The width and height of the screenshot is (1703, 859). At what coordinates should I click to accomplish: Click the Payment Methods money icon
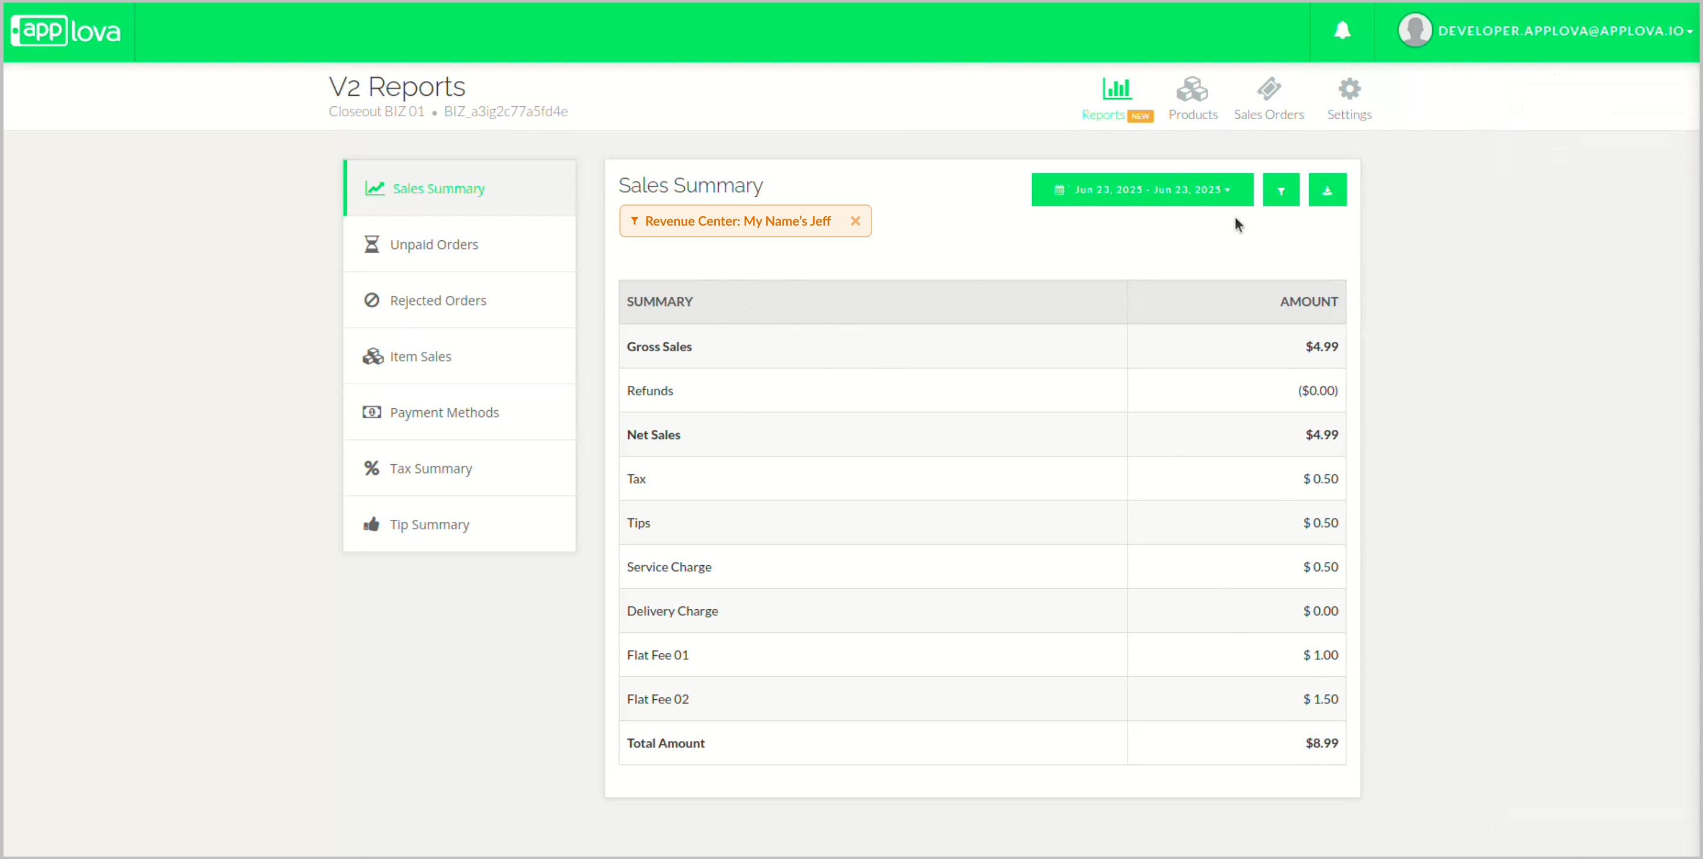[x=371, y=412]
